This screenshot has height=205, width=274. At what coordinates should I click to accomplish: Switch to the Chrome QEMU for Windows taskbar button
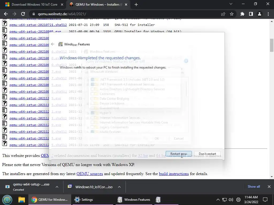coord(50,200)
